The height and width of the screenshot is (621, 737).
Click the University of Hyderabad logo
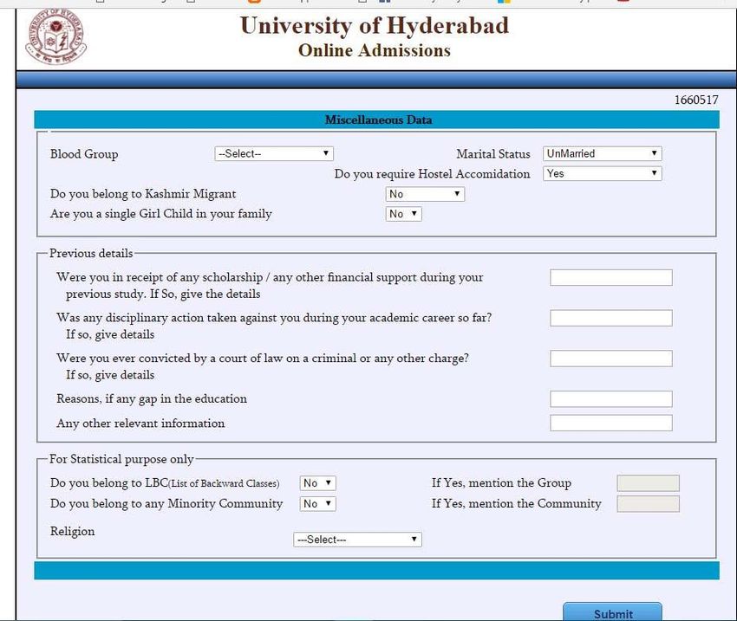(56, 36)
